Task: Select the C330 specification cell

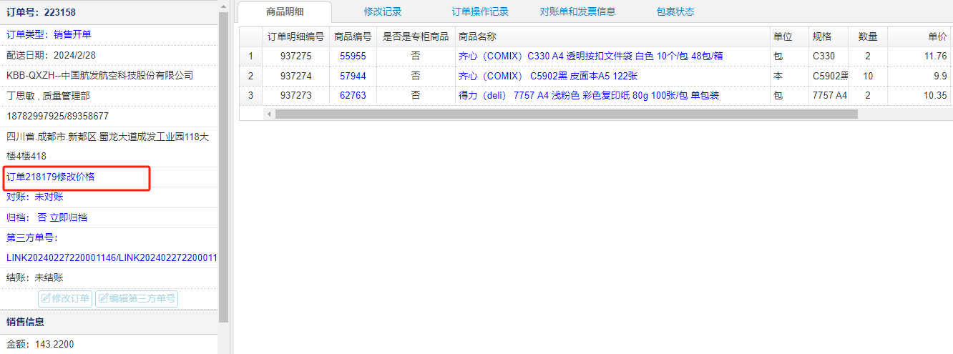Action: [x=829, y=56]
